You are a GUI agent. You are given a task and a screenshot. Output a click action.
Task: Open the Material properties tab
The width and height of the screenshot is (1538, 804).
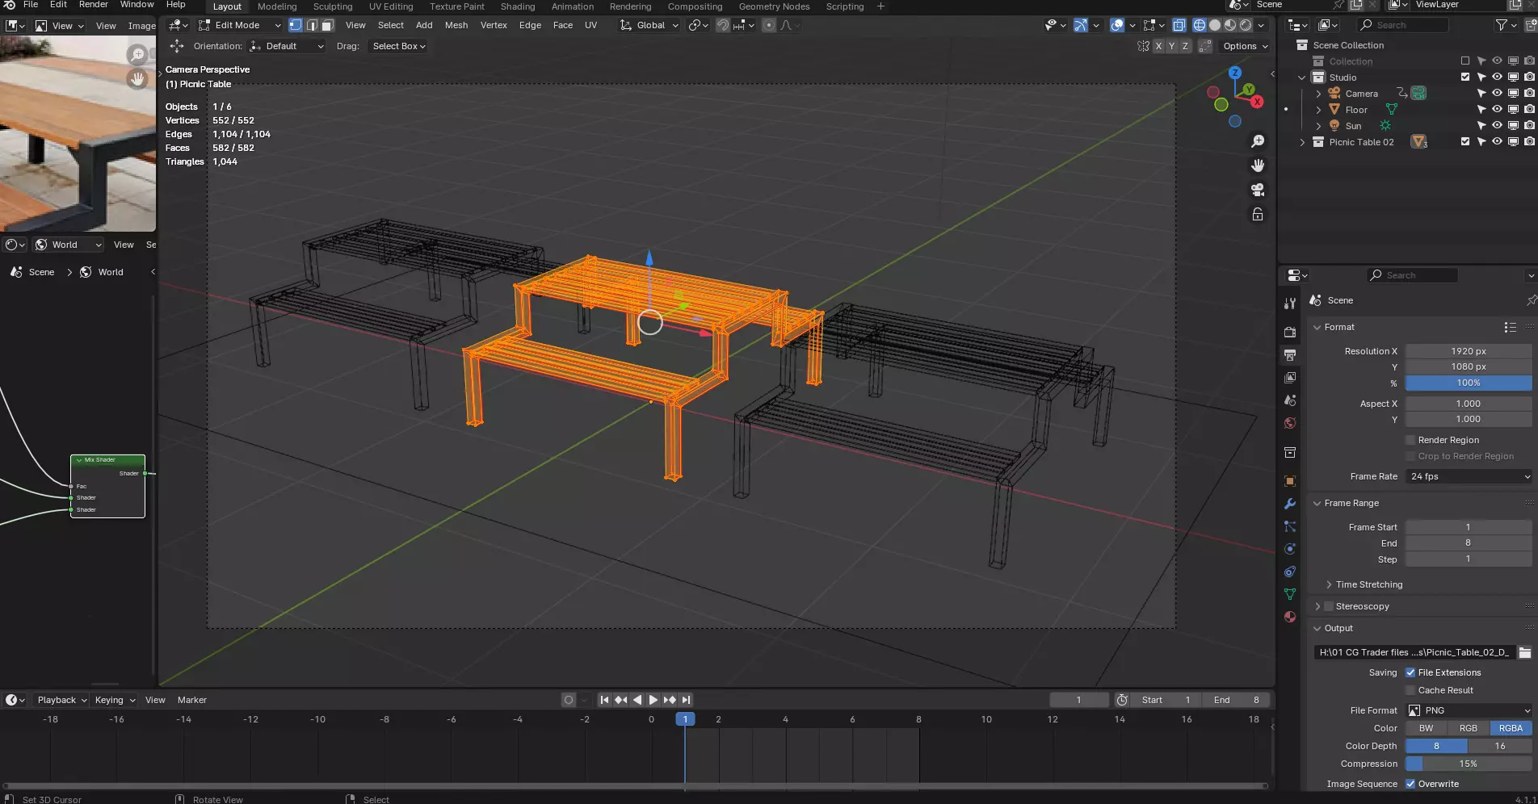click(1290, 617)
